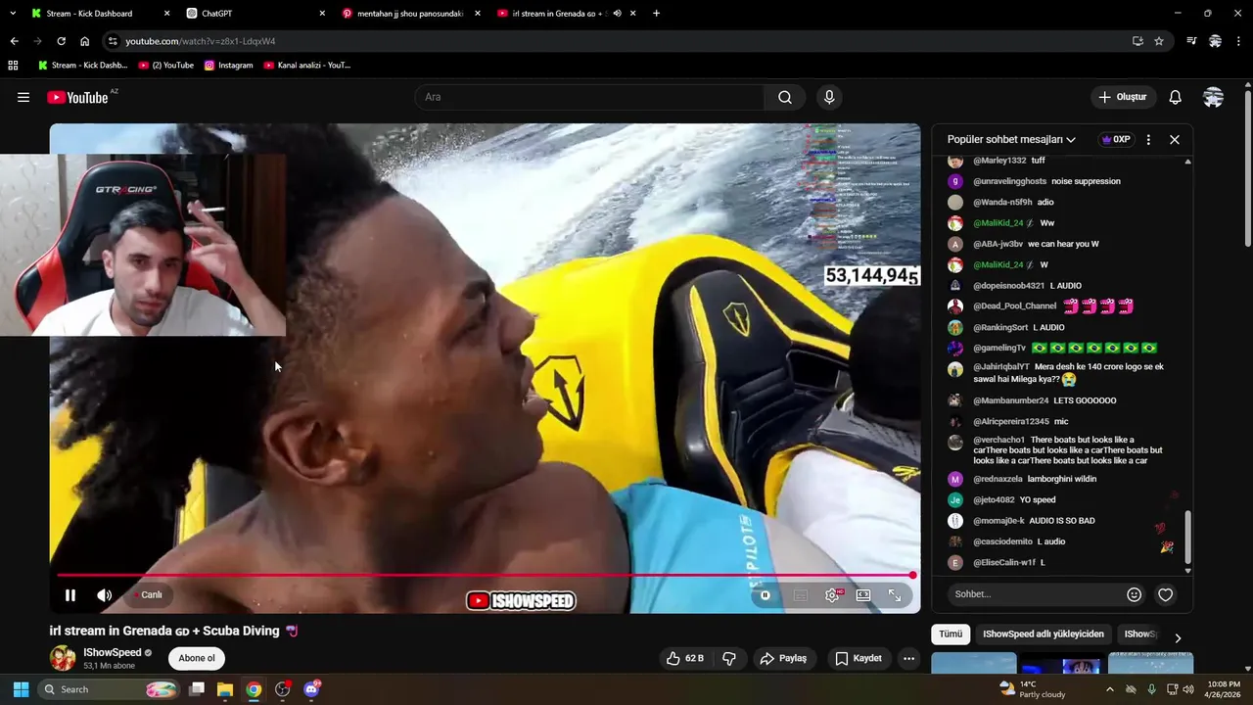
Task: Bookmark this page with the star
Action: click(1159, 41)
